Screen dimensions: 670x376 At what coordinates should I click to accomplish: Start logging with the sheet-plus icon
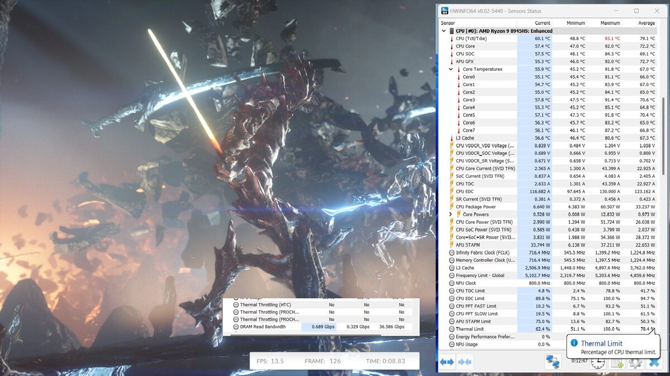617,363
